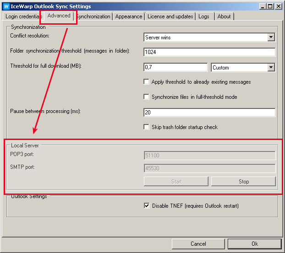
Task: Open the Logs tab
Action: pyautogui.click(x=204, y=16)
